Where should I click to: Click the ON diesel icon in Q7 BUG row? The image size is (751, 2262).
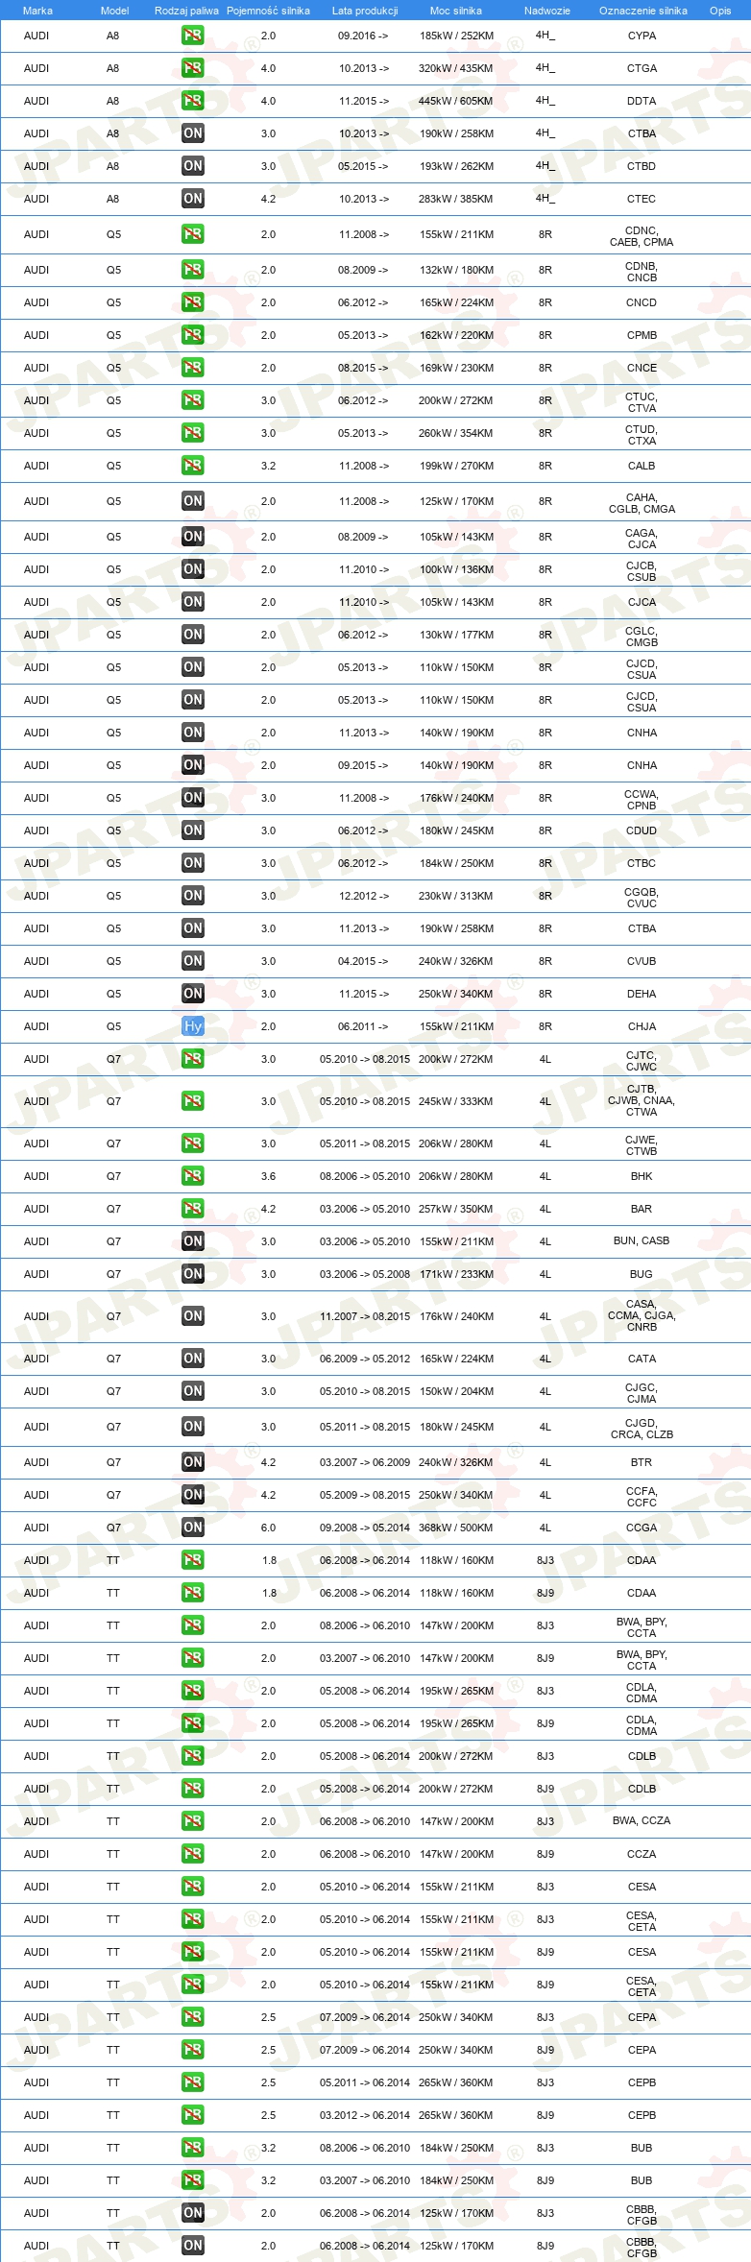[193, 1274]
